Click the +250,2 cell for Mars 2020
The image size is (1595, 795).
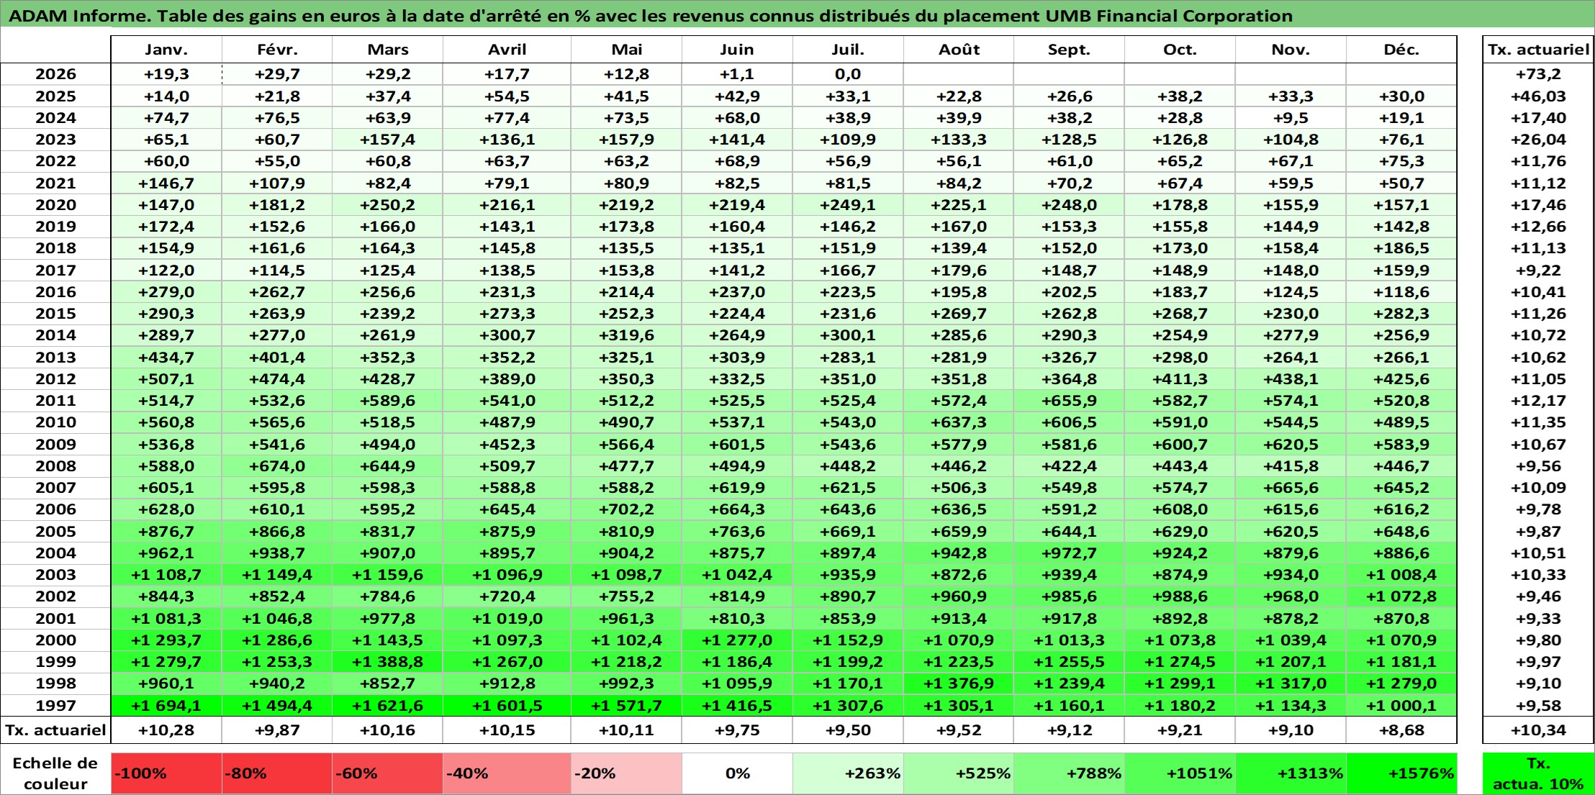(x=388, y=205)
